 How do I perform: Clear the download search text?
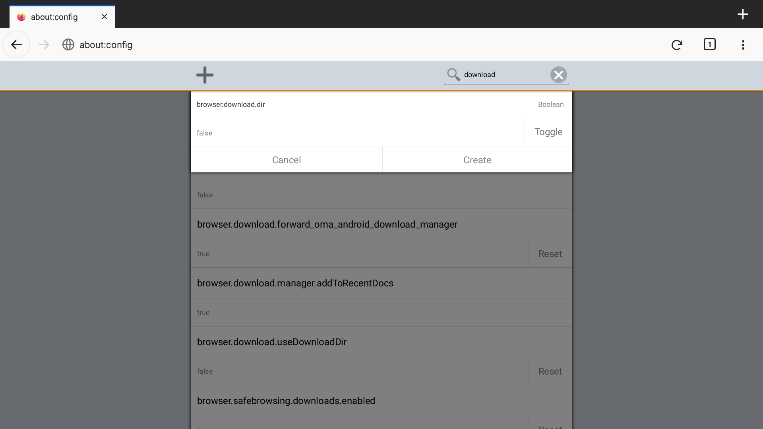pos(558,75)
